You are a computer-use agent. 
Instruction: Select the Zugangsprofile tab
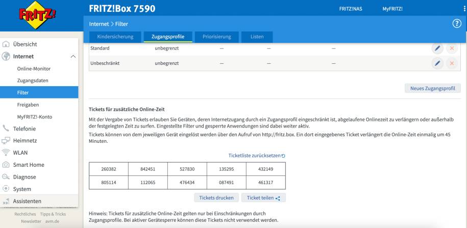[x=168, y=37]
